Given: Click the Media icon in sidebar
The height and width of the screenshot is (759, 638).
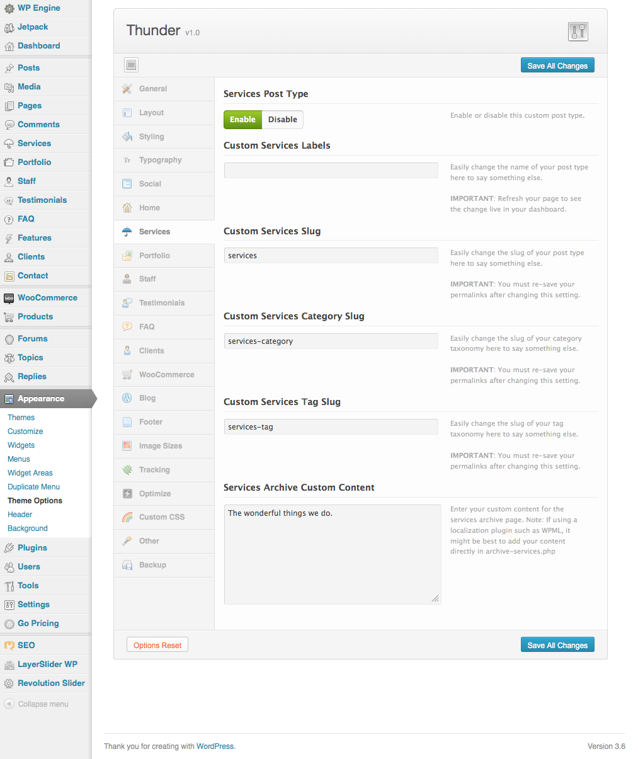Looking at the screenshot, I should click(x=9, y=87).
